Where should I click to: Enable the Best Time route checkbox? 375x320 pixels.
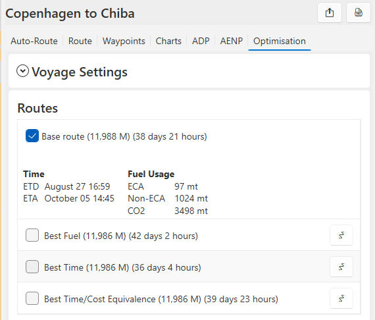click(32, 267)
